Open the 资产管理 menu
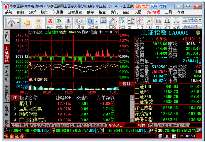This screenshot has height=142, width=205. pos(153,12)
